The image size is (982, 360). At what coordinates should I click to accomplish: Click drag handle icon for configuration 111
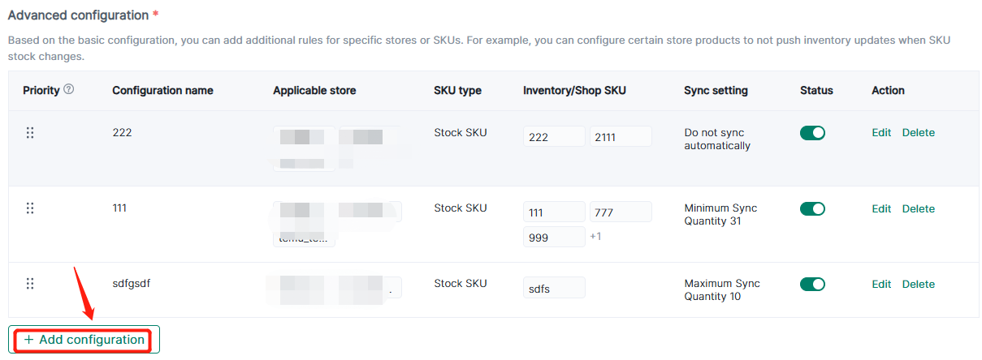point(30,208)
